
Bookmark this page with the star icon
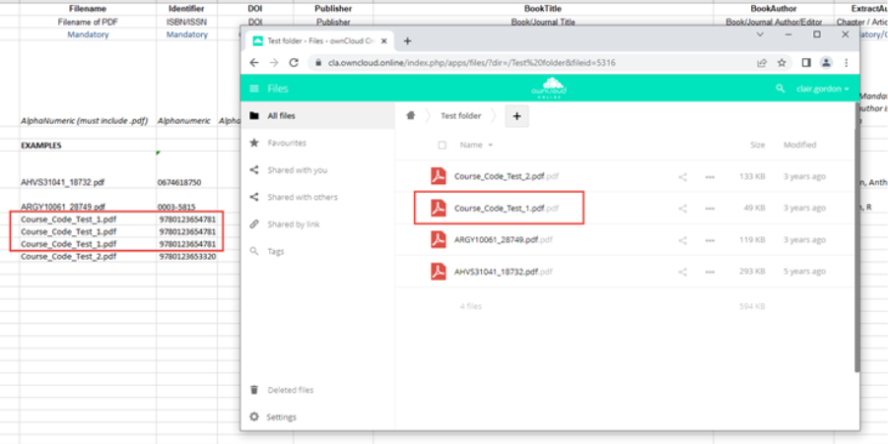[782, 63]
